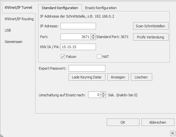This screenshot has height=137, width=176.
Task: Open the Gemeinsam side tab
Action: (13, 42)
